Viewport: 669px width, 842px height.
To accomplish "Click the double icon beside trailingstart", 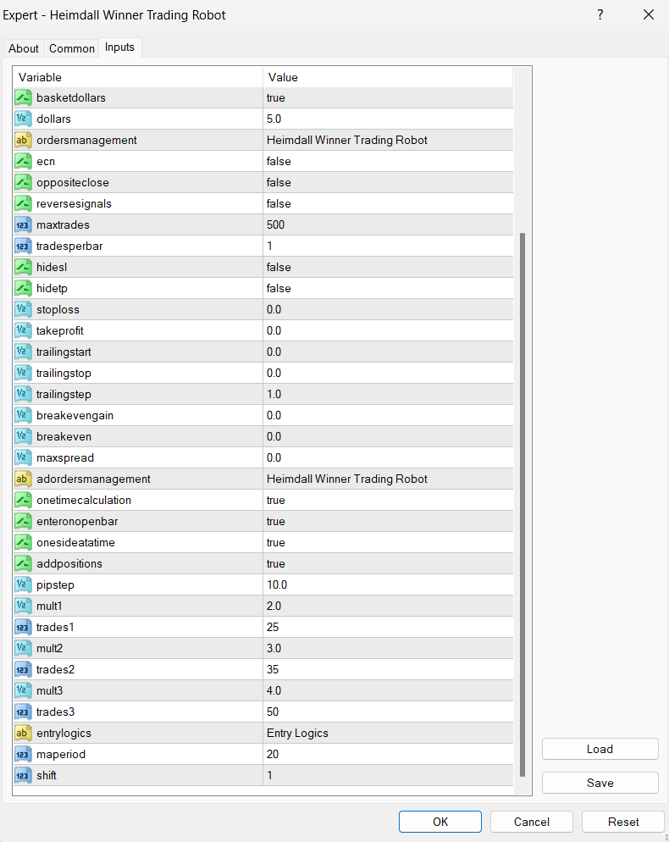I will (23, 352).
